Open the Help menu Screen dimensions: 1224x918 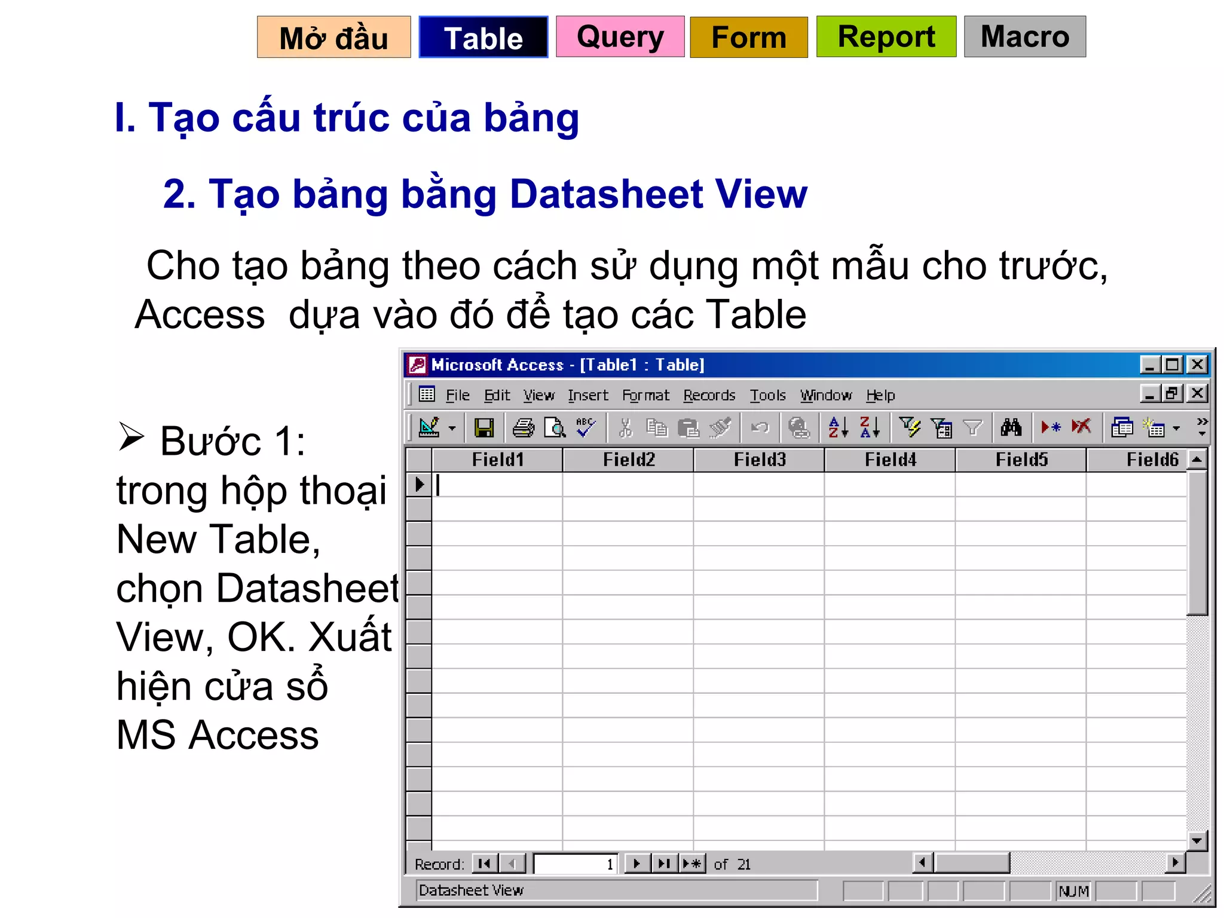(880, 395)
